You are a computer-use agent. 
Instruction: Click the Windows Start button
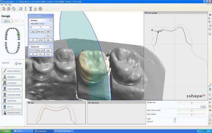click(x=5, y=131)
